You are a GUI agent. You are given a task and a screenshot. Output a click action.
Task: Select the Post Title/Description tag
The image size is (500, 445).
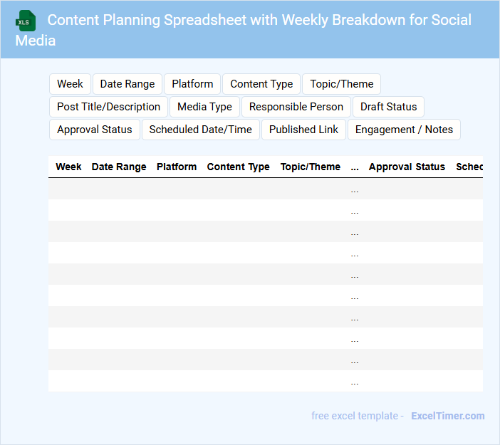click(109, 107)
